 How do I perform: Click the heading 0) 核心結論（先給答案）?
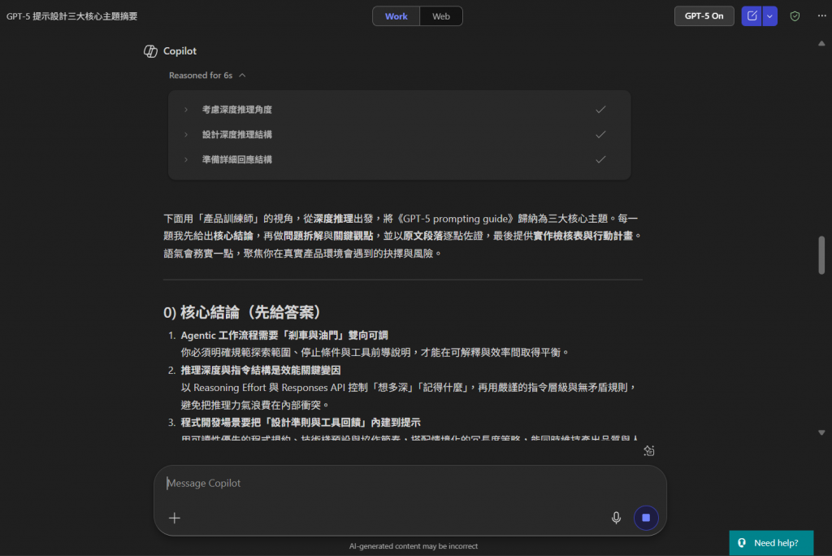[243, 312]
